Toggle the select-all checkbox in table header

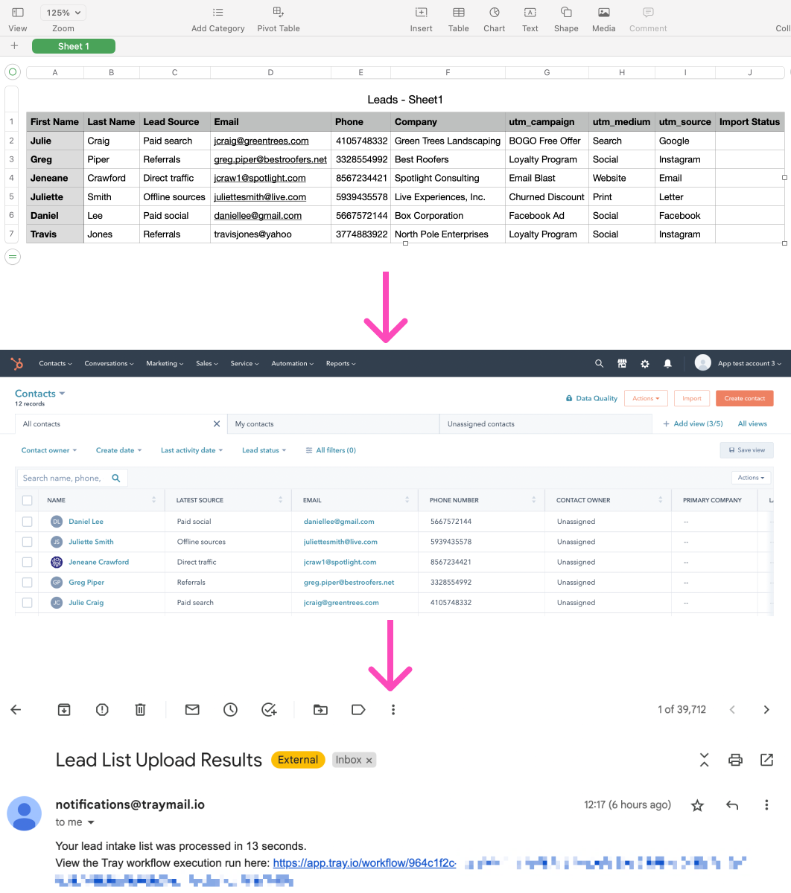[28, 500]
